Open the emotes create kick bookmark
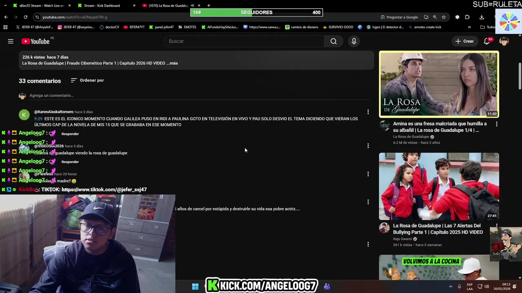The width and height of the screenshot is (522, 293). coord(425,27)
